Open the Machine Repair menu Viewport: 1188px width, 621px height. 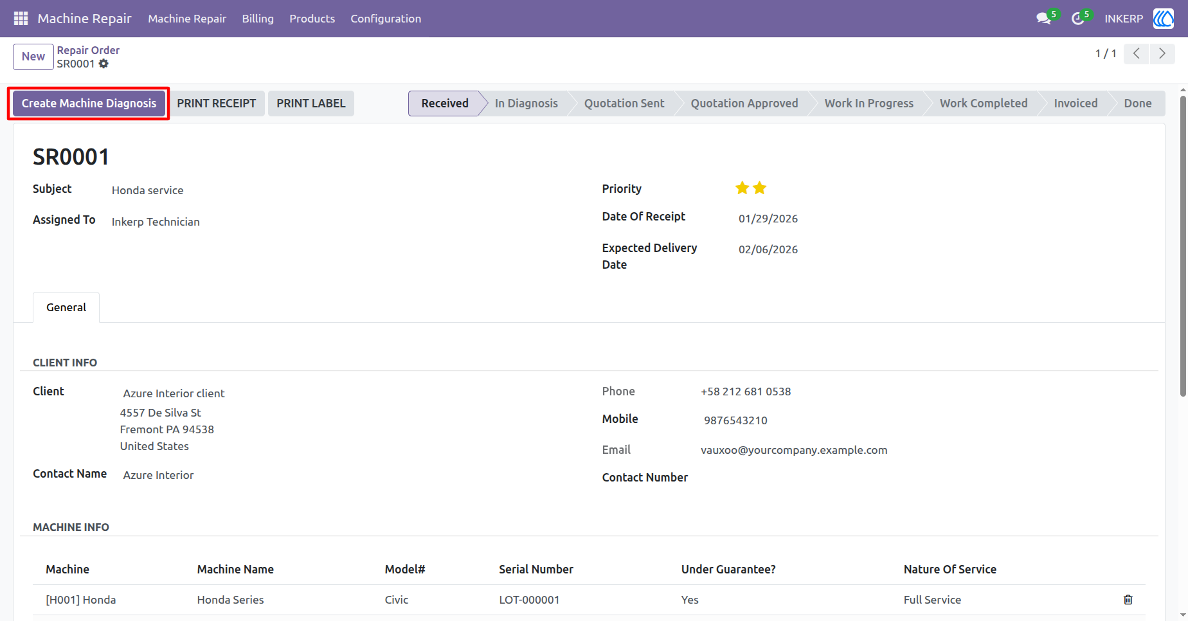[x=187, y=19]
